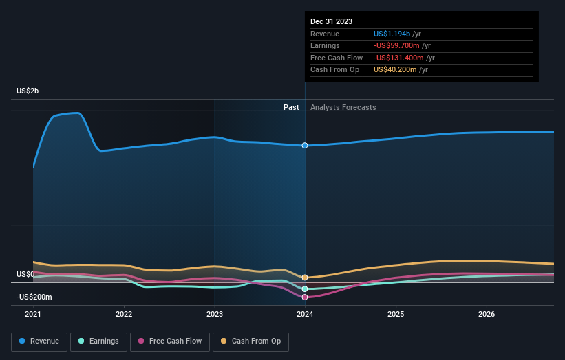
Task: Select the 2021 axis label
Action: click(33, 315)
